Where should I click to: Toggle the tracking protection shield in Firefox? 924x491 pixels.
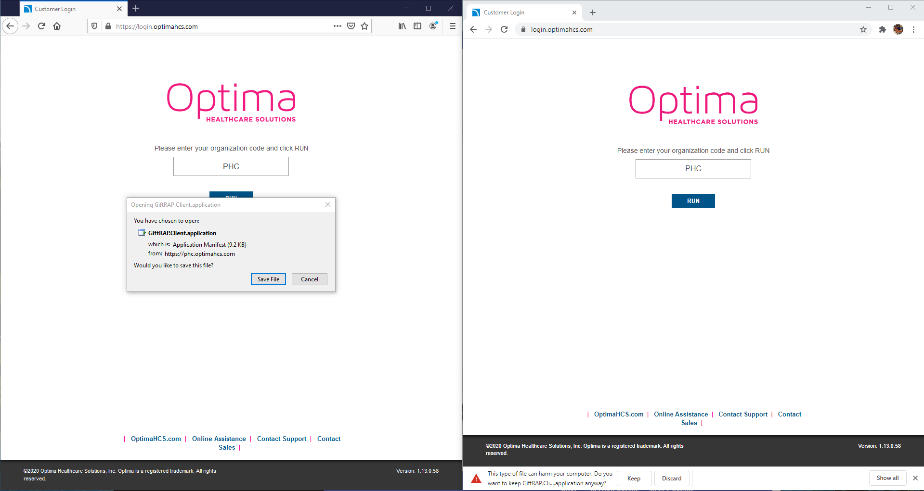pos(94,26)
